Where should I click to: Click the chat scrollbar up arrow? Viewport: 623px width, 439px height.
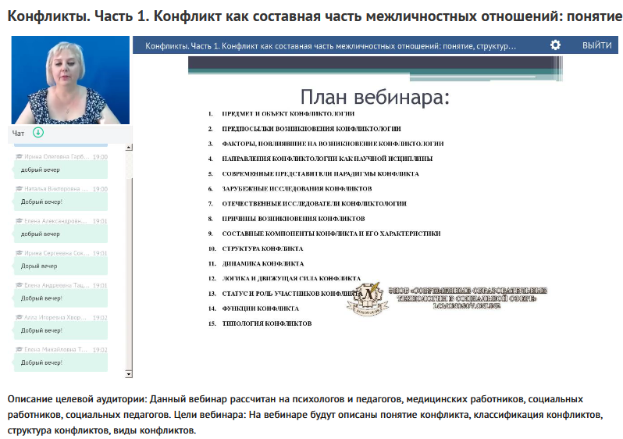[x=129, y=147]
